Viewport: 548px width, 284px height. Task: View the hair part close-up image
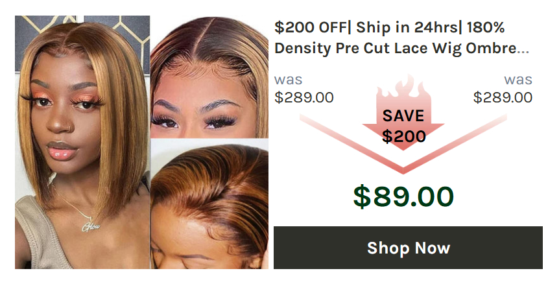(209, 77)
